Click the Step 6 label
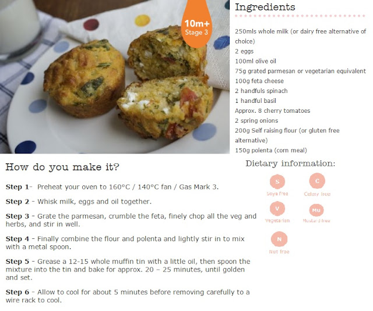Viewport: 373px width, 311px height. click(17, 292)
